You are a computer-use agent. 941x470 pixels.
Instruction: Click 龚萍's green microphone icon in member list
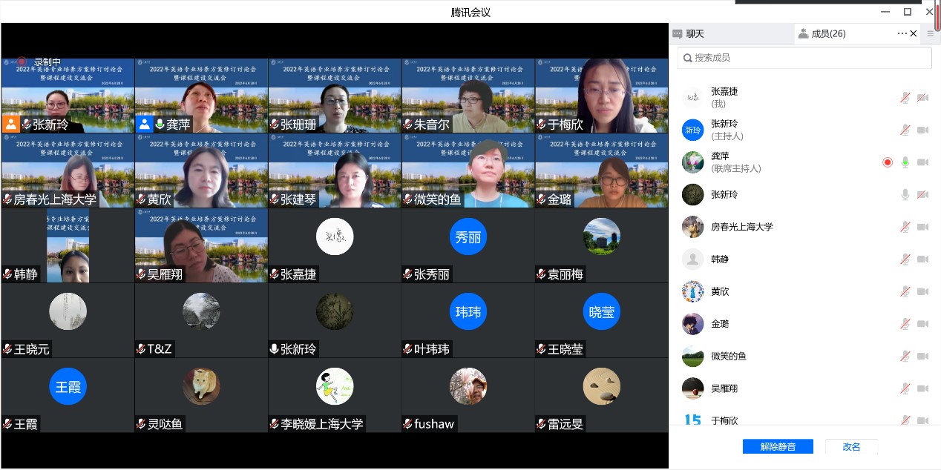pos(905,162)
